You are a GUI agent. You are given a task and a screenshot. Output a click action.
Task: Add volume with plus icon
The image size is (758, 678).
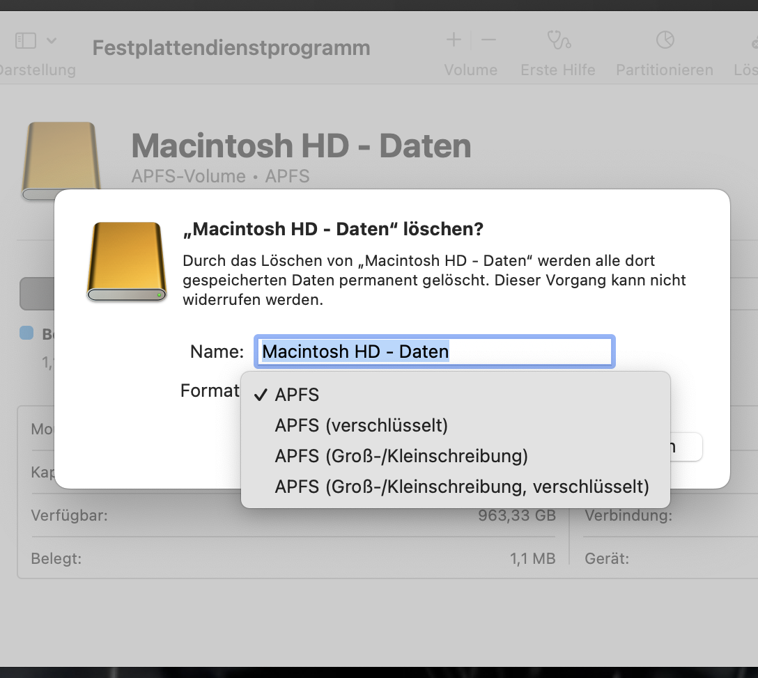coord(454,40)
